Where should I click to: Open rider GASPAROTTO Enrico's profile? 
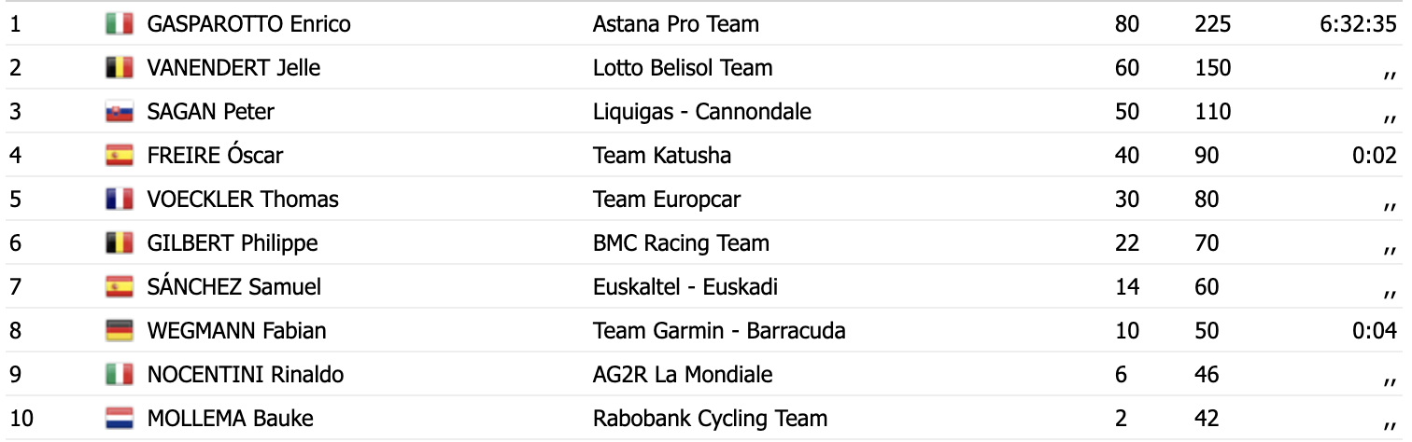tap(249, 24)
